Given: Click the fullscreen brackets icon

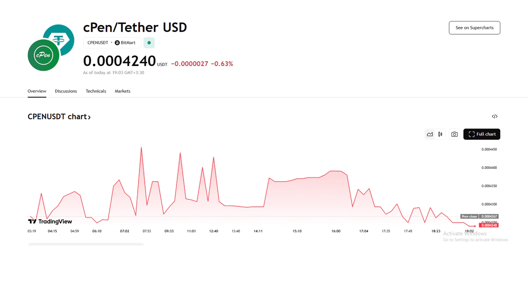Looking at the screenshot, I should point(472,134).
